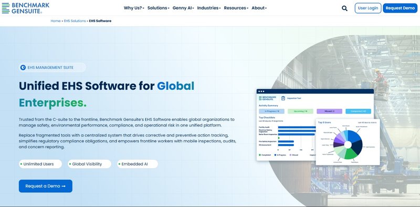The height and width of the screenshot is (207, 420).
Task: Click the In Progress status chip in preview
Action: [x=272, y=111]
